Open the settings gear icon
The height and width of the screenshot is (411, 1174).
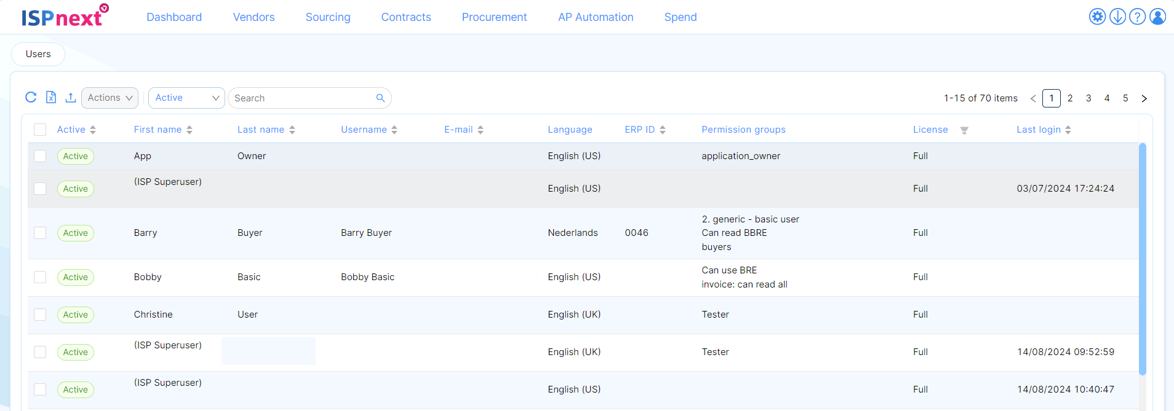tap(1097, 17)
